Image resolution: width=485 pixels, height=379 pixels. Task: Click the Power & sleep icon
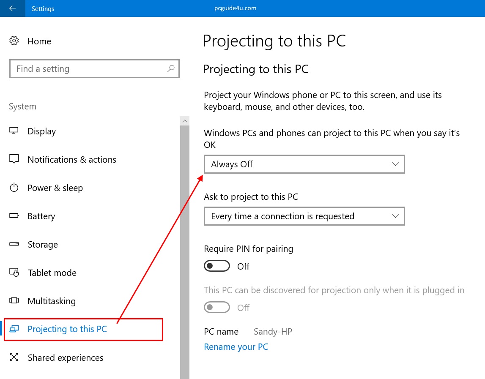[14, 188]
